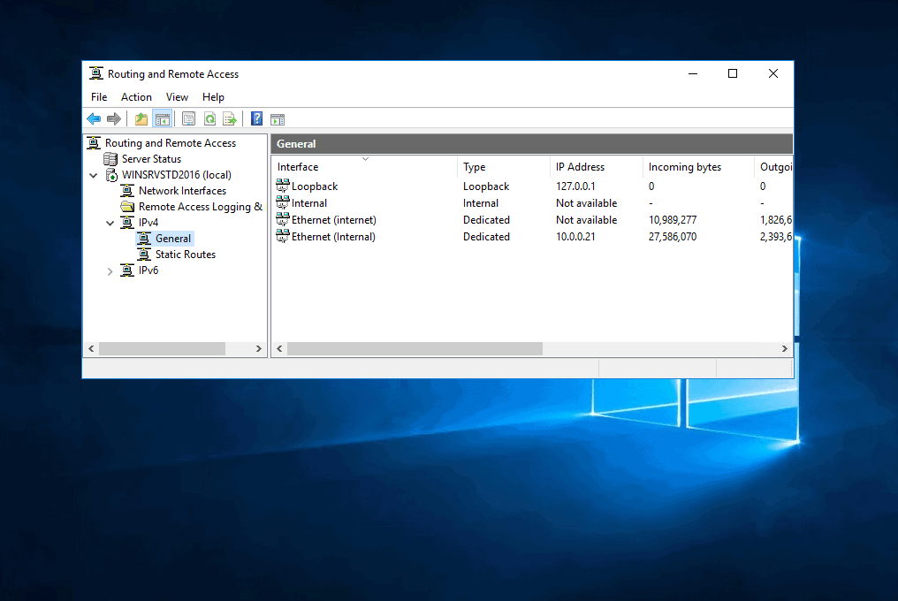Open Properties from the toolbar icon
Image resolution: width=898 pixels, height=601 pixels.
coord(188,119)
